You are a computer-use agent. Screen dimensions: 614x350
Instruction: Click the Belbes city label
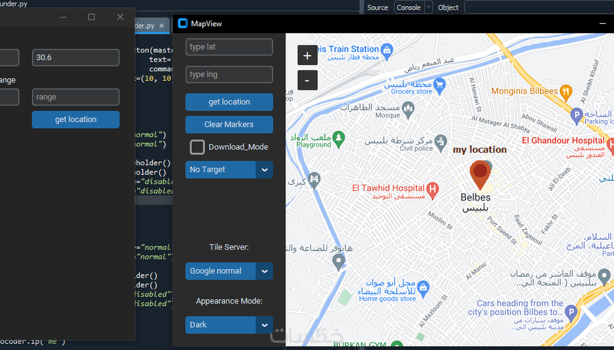coord(475,197)
